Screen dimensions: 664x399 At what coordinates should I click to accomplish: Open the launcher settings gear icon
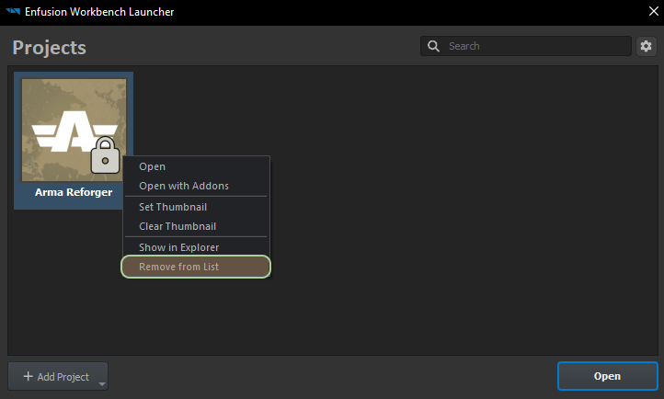pos(646,46)
